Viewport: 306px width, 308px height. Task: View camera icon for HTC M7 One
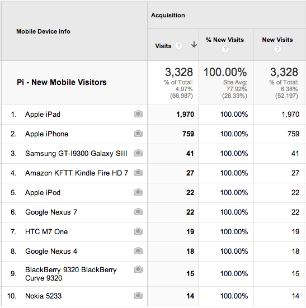(x=138, y=231)
